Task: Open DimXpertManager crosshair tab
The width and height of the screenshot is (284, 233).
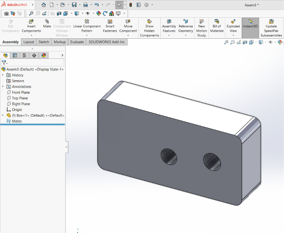Action: coord(34,55)
